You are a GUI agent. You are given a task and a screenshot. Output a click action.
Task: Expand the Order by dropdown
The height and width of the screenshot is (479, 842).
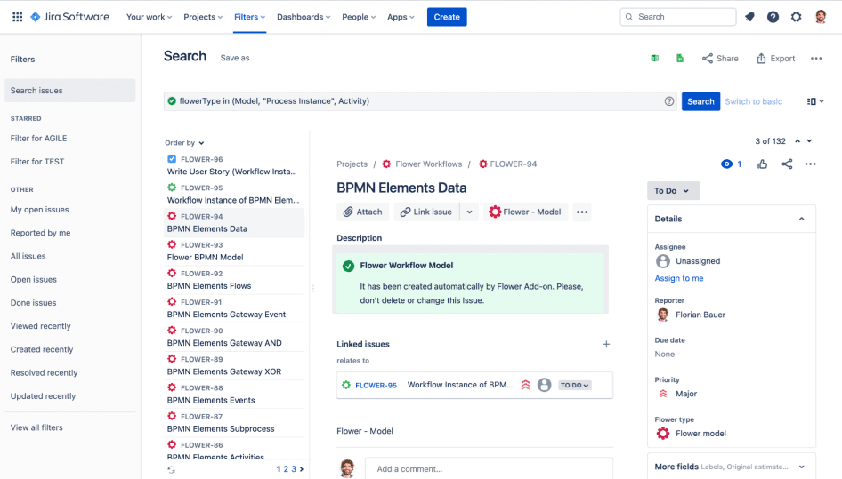[x=184, y=143]
